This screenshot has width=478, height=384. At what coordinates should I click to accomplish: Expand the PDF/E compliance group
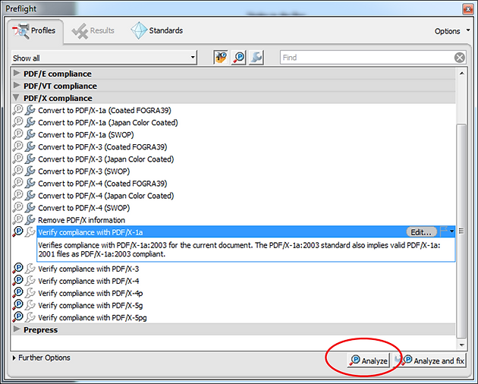click(x=17, y=74)
